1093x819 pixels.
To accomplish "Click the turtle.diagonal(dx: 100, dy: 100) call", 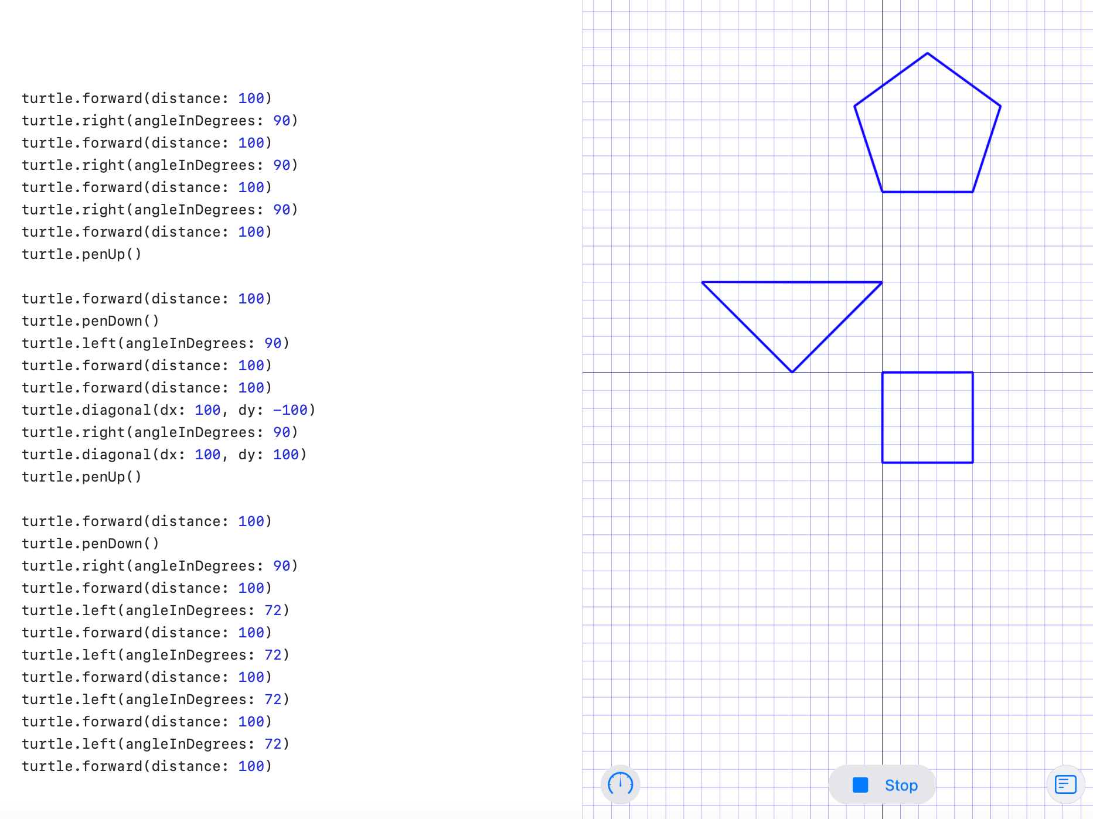I will (x=164, y=454).
